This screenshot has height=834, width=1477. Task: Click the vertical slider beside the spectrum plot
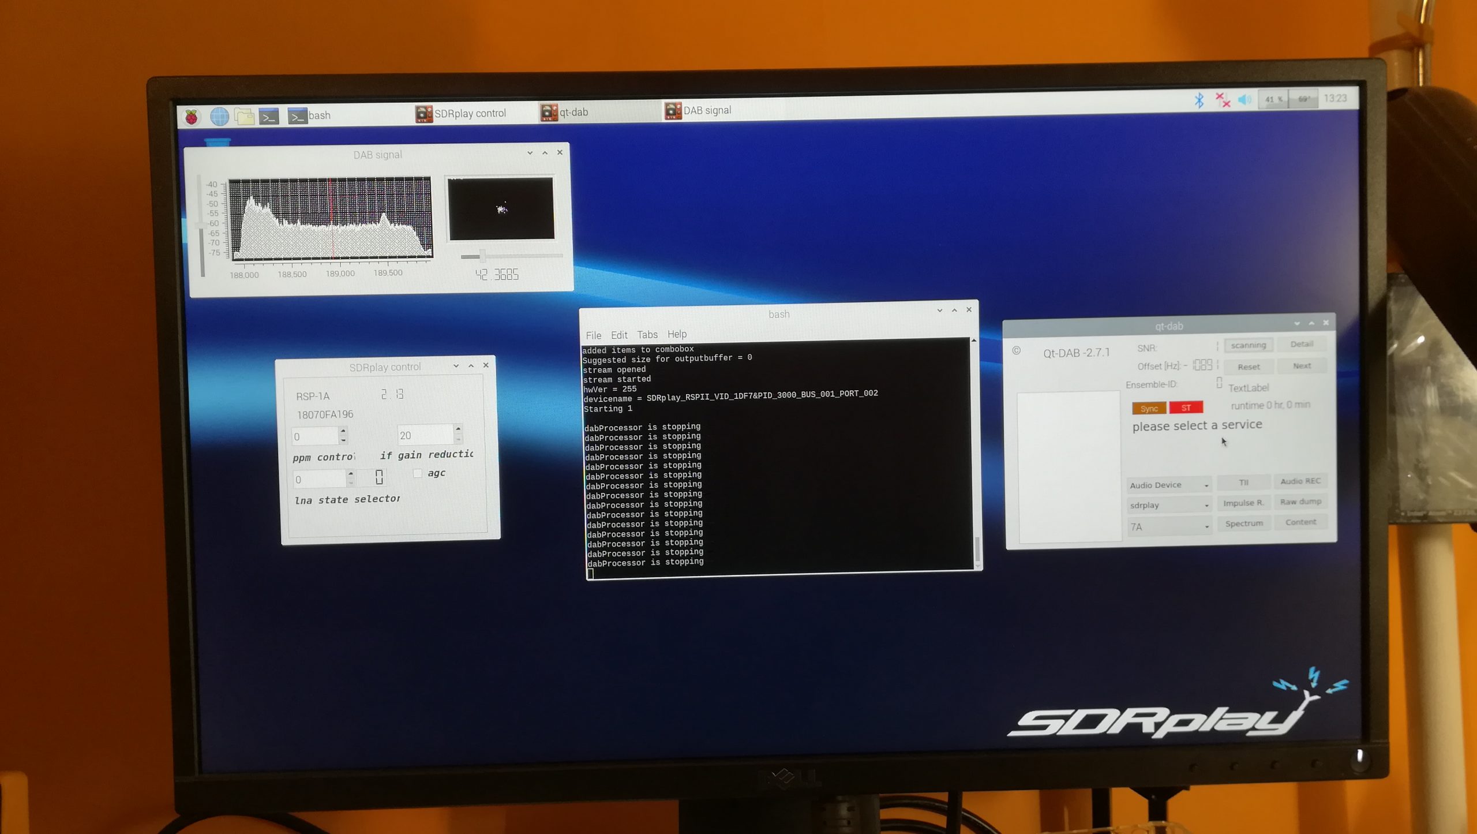201,226
